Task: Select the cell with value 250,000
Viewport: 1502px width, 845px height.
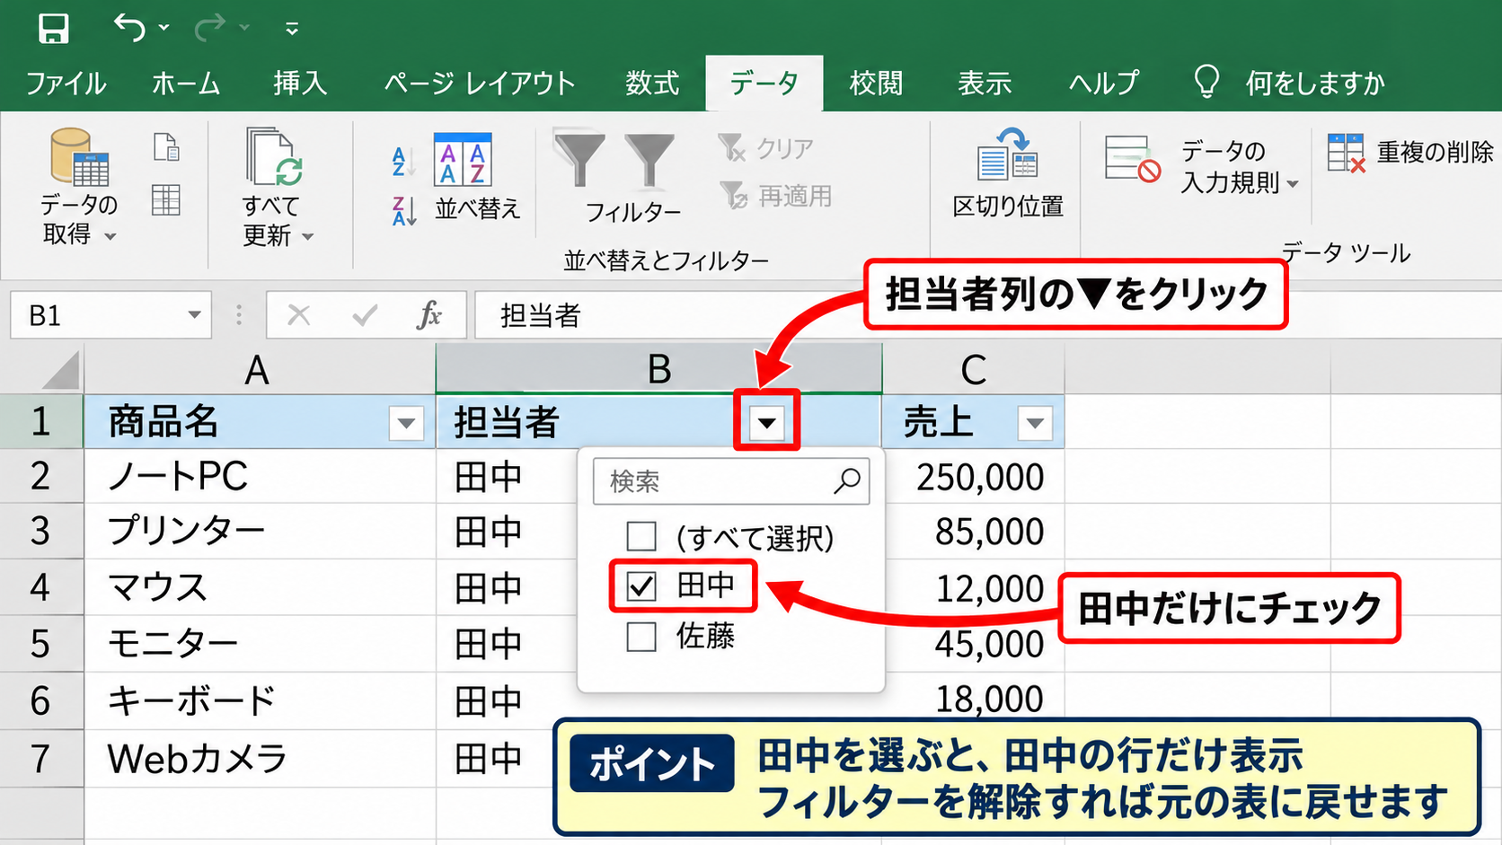Action: tap(973, 476)
